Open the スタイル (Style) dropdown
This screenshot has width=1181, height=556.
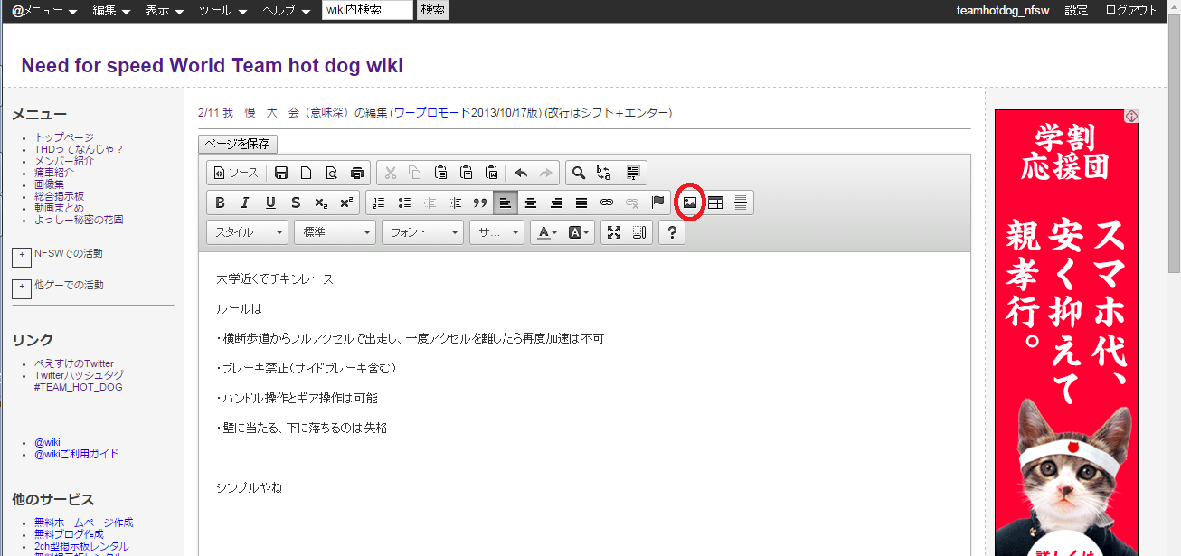(x=247, y=232)
